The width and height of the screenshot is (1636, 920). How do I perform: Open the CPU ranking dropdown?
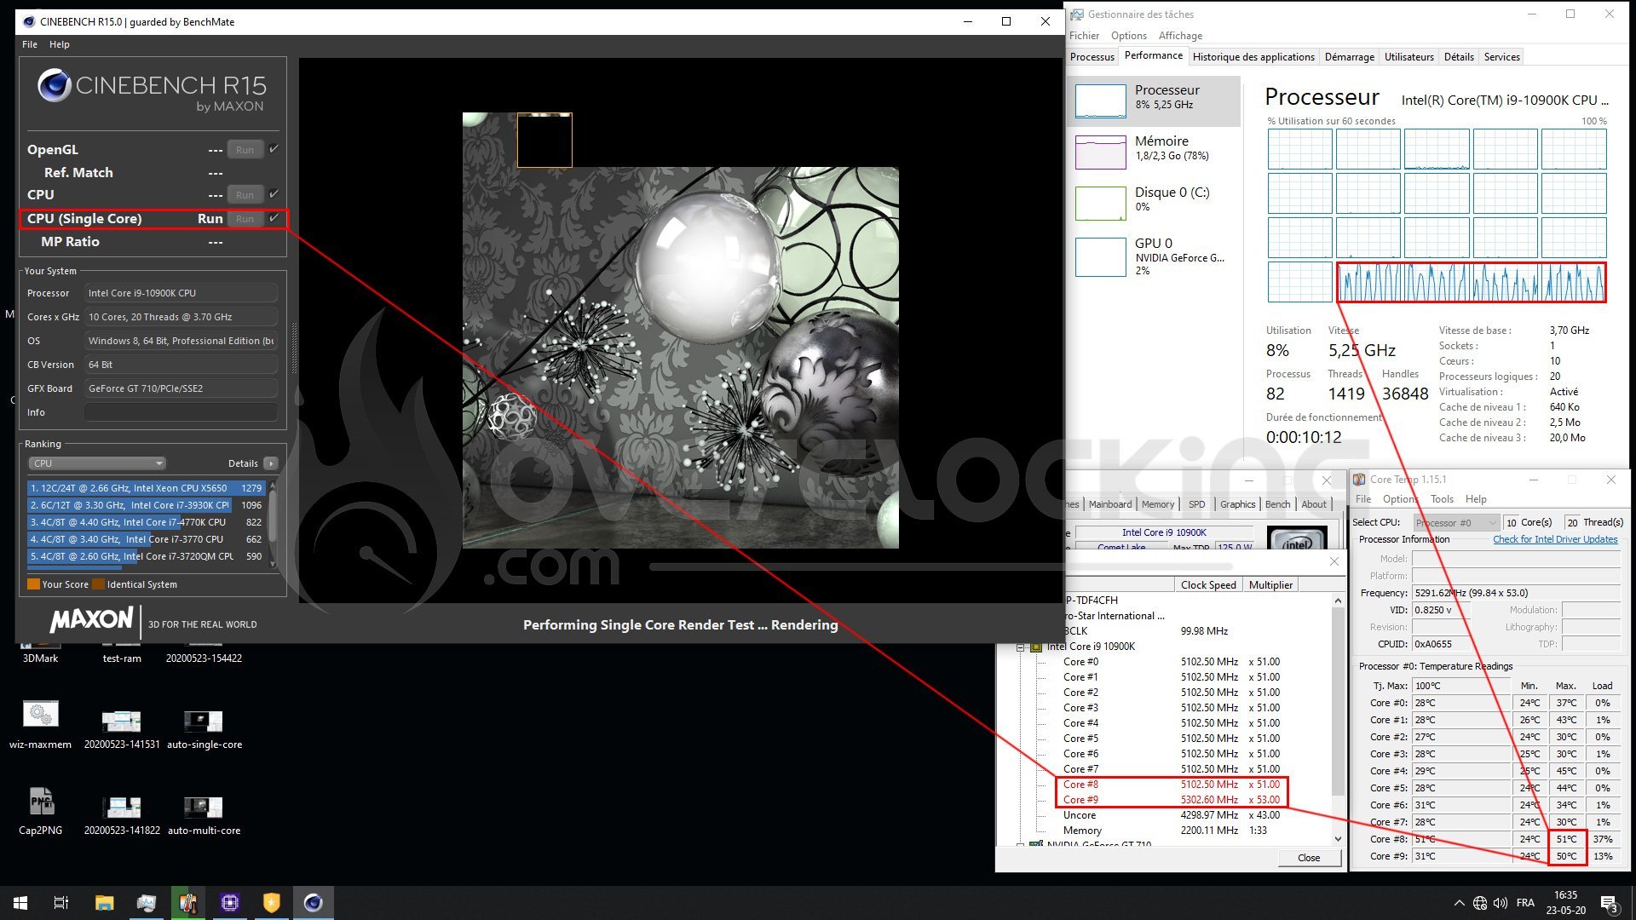(96, 463)
